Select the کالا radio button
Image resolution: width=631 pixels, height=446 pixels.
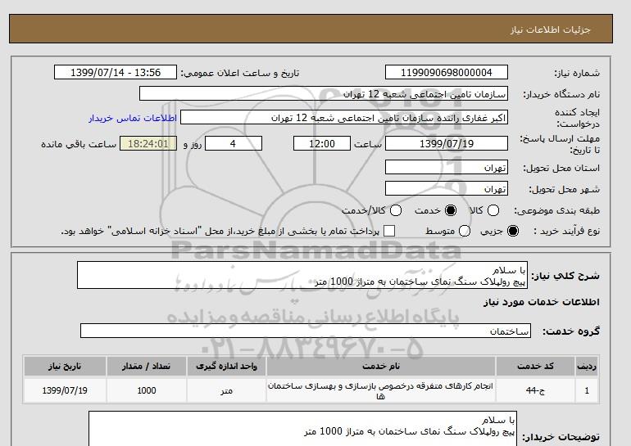pyautogui.click(x=493, y=210)
